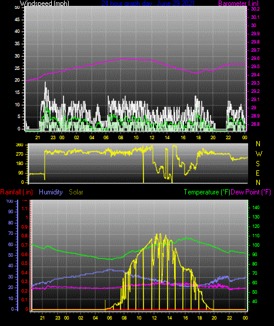Click '15' on the windspeed scale
The width and height of the screenshot is (274, 326).
coord(17,93)
